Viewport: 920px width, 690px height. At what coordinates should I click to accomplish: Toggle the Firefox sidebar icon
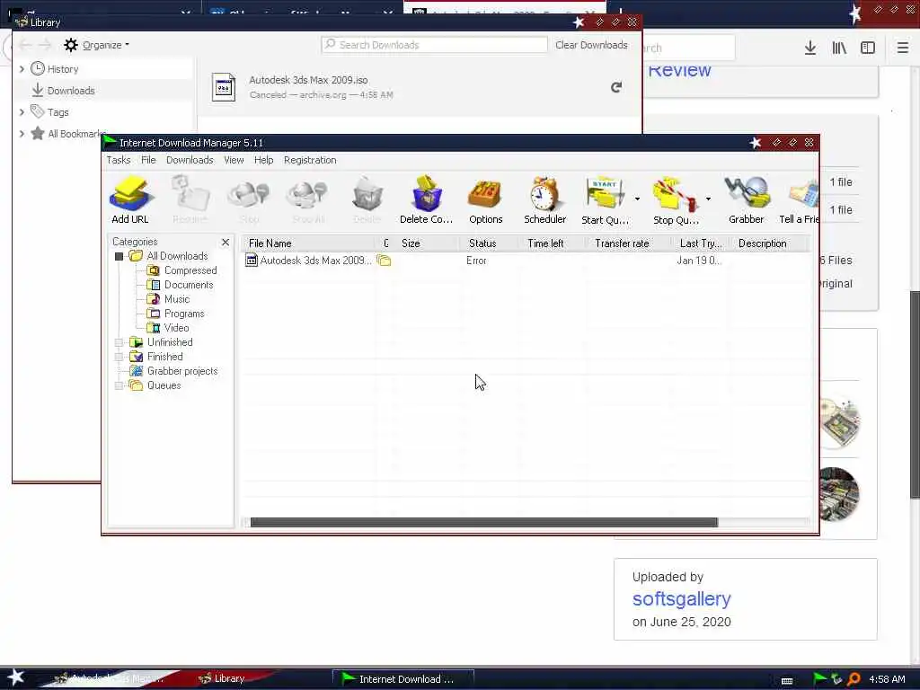[868, 49]
